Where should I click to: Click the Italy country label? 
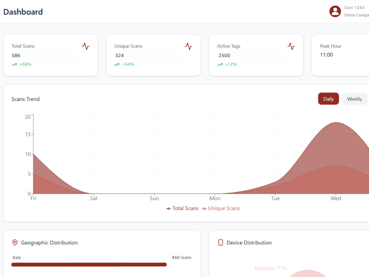coord(17,257)
